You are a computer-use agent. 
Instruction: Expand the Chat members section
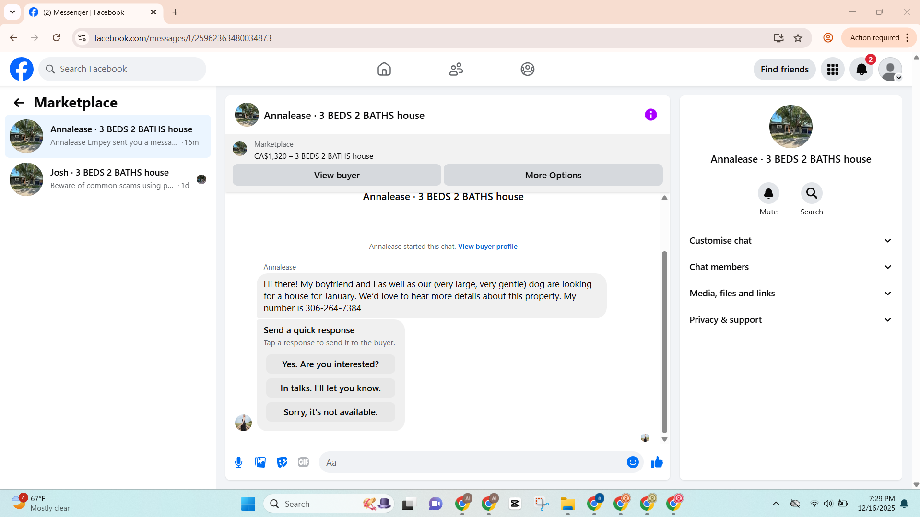pyautogui.click(x=791, y=267)
